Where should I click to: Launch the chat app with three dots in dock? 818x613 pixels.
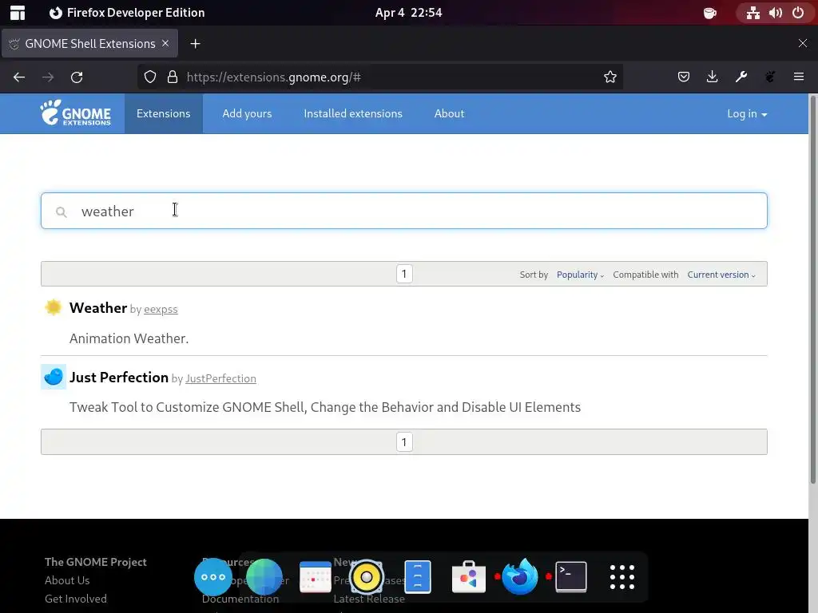pyautogui.click(x=212, y=577)
